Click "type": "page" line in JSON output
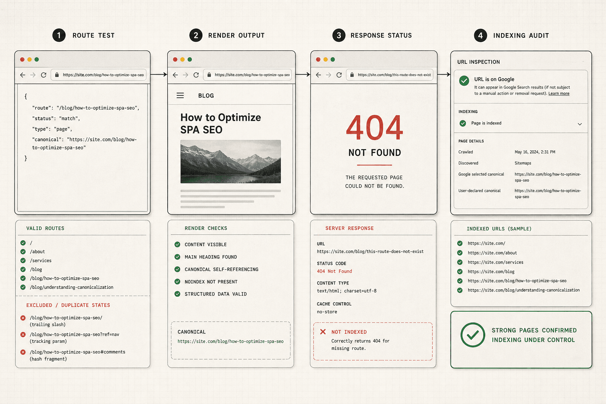The width and height of the screenshot is (606, 404). click(x=52, y=129)
